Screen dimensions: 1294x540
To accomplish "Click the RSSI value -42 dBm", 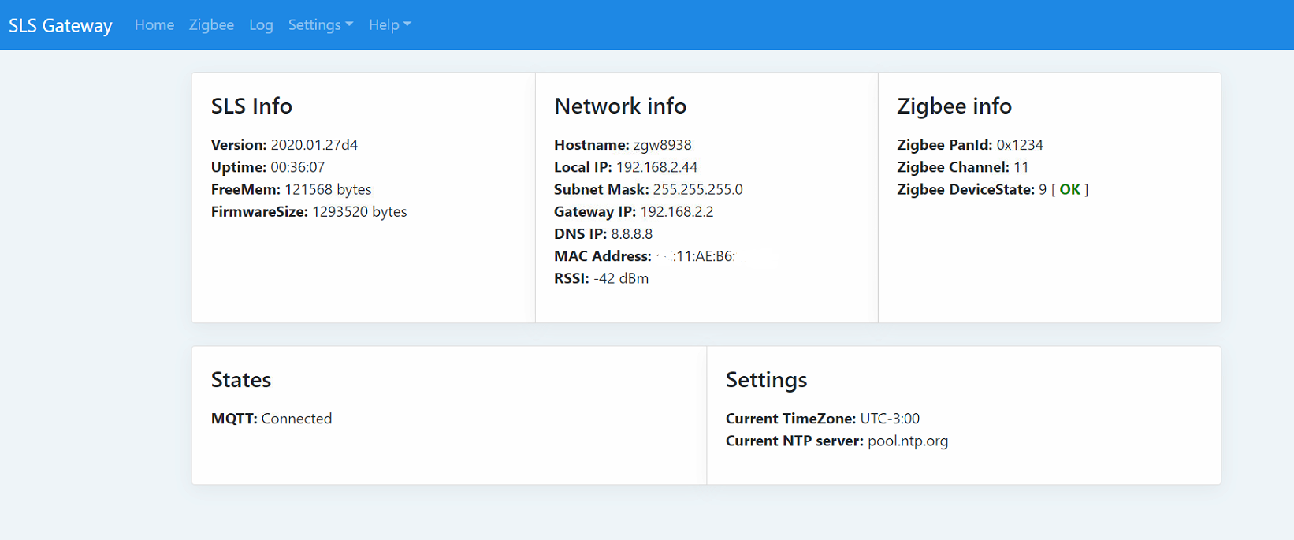I will [621, 278].
